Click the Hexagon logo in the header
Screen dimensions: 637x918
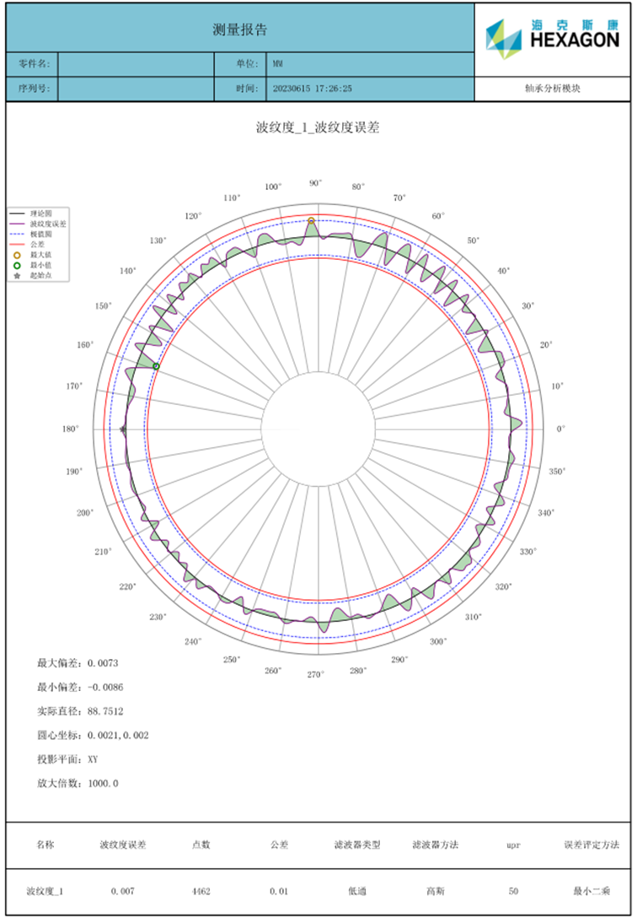pos(552,34)
